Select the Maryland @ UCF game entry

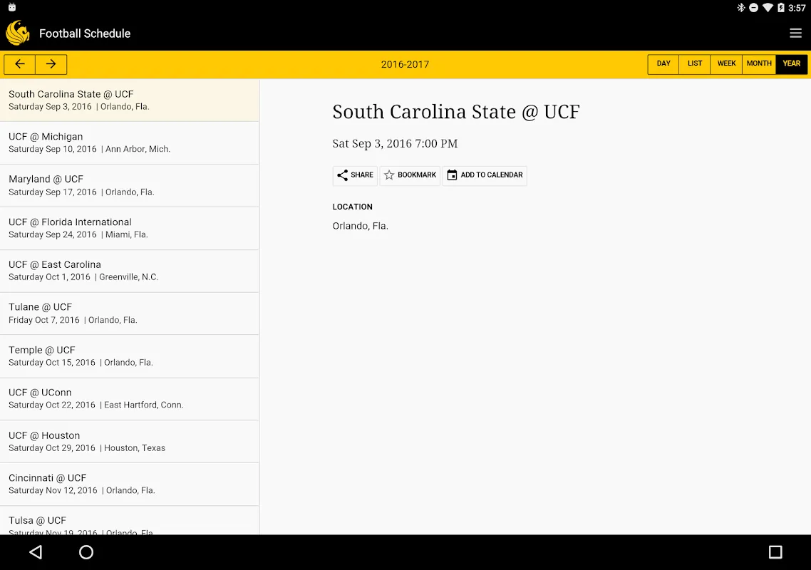click(x=129, y=186)
